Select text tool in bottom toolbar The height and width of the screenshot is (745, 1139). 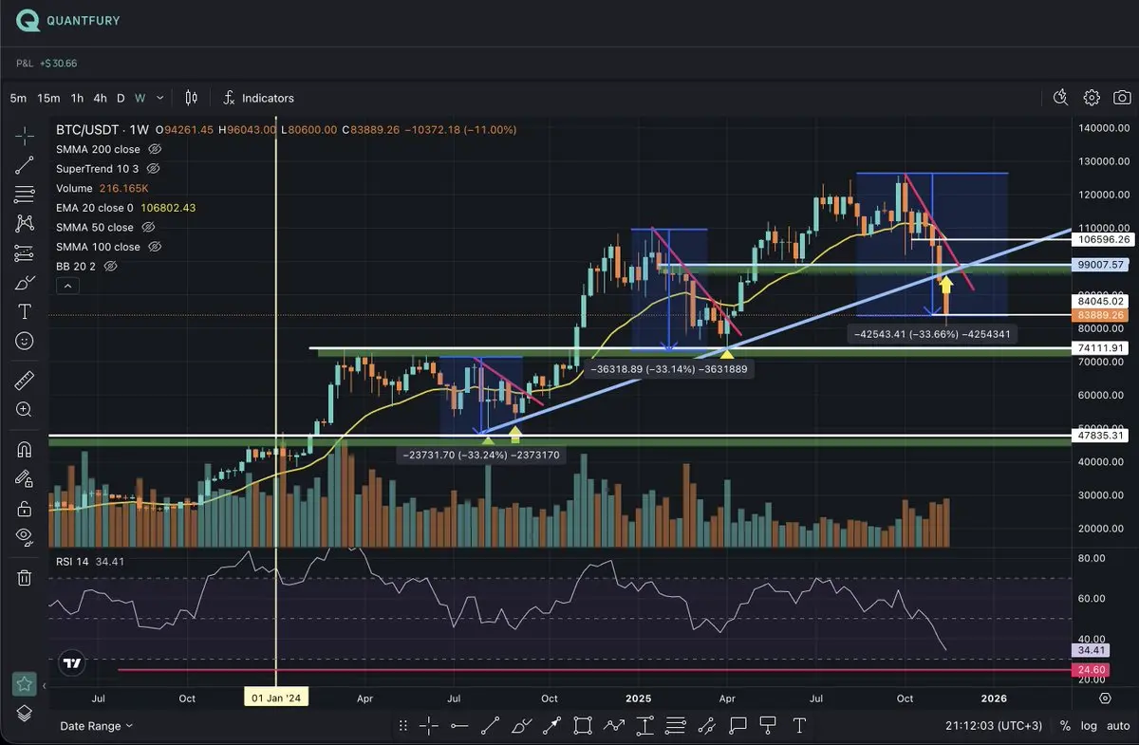[x=799, y=726]
